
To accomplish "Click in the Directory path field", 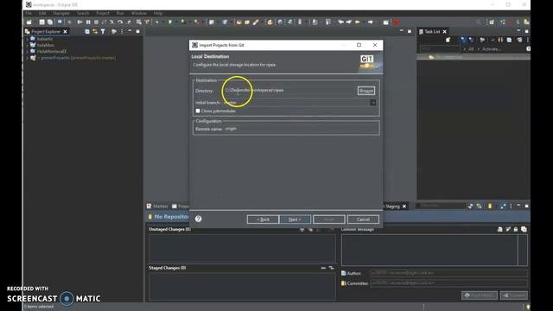I will (x=290, y=90).
